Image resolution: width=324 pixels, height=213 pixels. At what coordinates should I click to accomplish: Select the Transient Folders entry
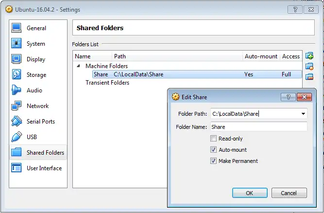[x=107, y=83]
